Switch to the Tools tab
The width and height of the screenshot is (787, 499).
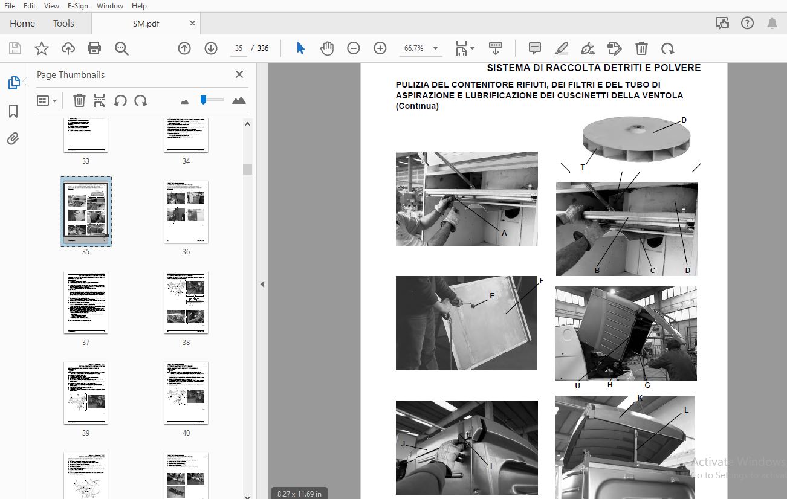pos(63,24)
